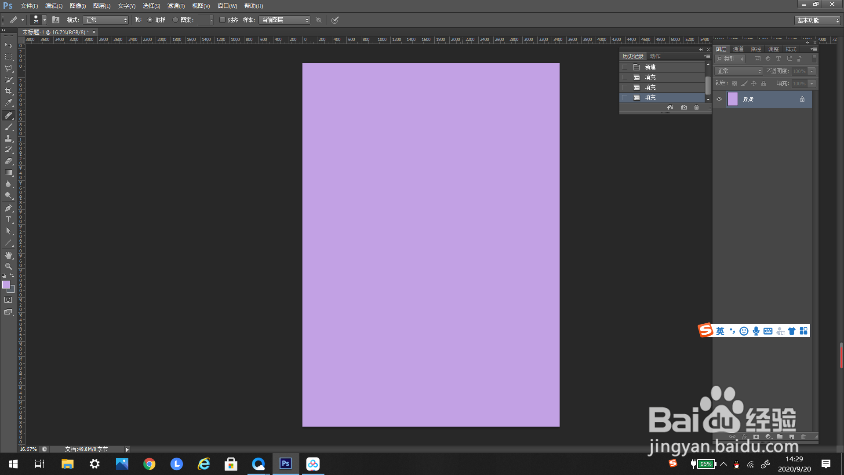
Task: Delete current history state with trash icon
Action: point(696,107)
